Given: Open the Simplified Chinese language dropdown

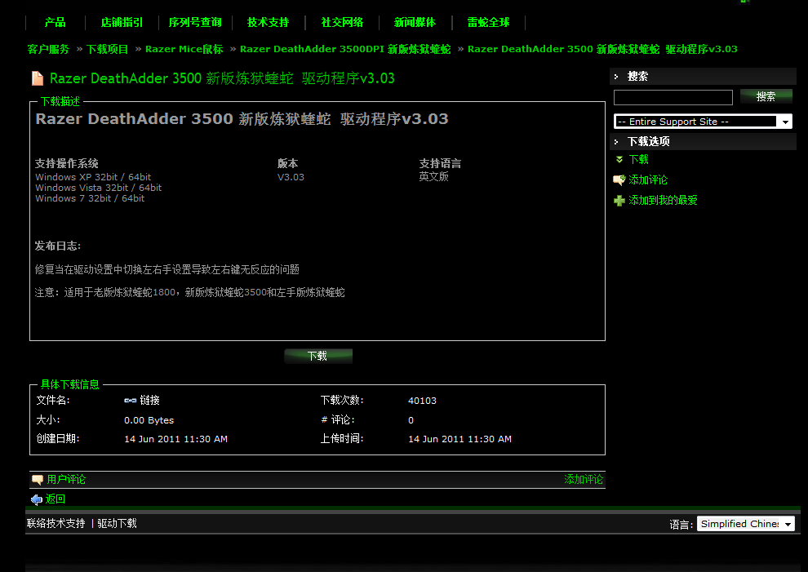Looking at the screenshot, I should click(746, 524).
